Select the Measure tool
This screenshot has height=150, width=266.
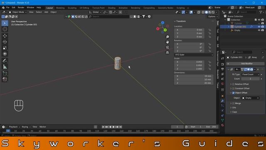click(x=5, y=67)
